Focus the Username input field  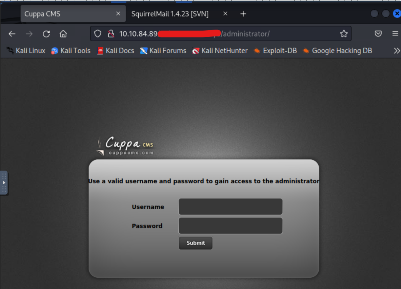tap(230, 207)
